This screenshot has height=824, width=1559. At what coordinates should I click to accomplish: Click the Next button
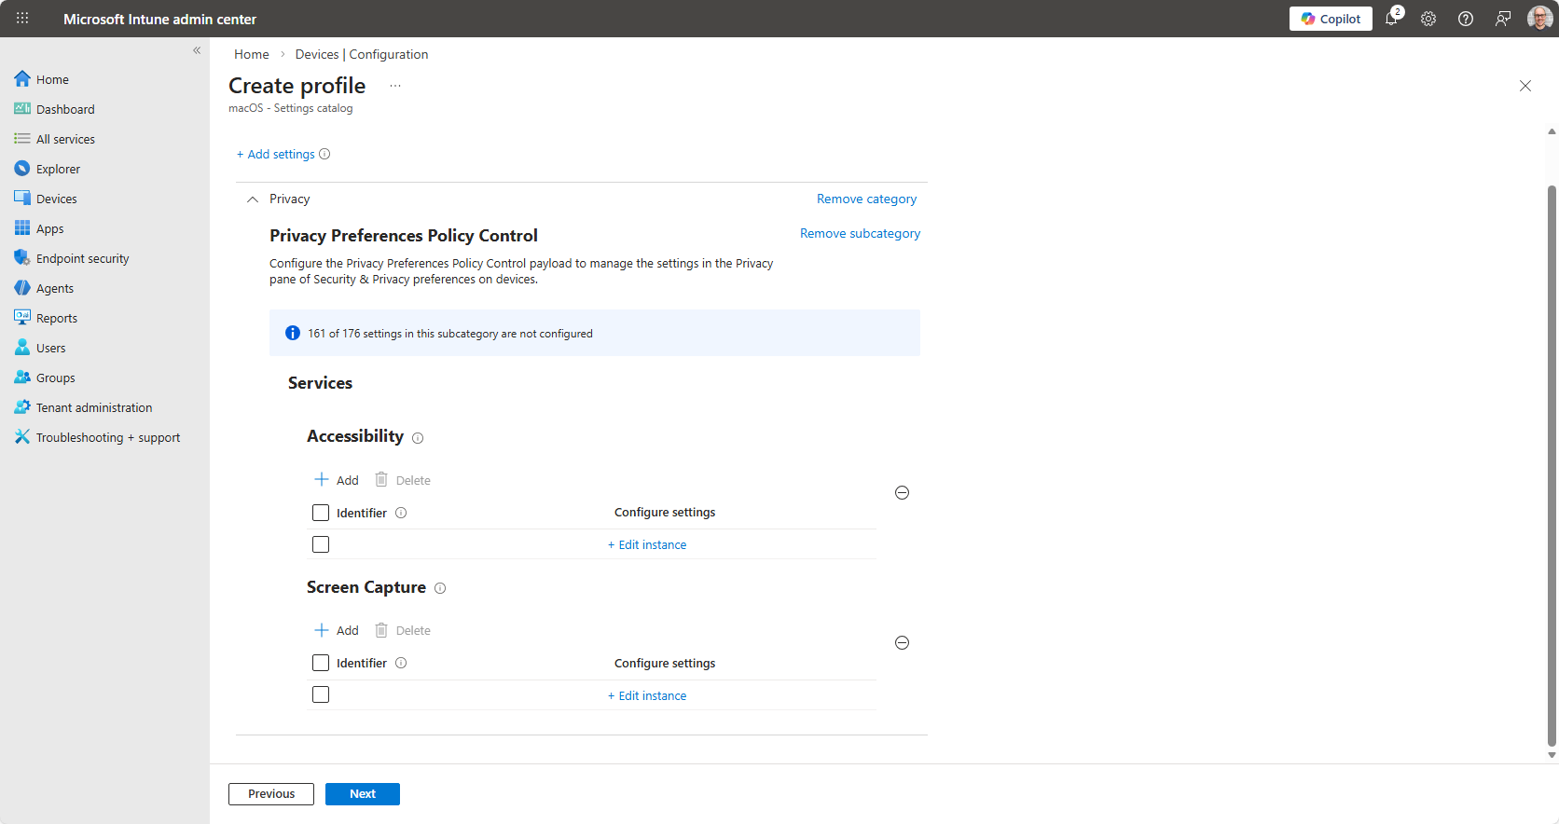tap(362, 794)
